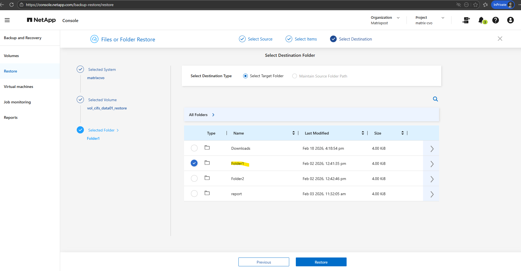Choose Maintain Source Folder Path option
Viewport: 521px width, 271px height.
coord(295,76)
